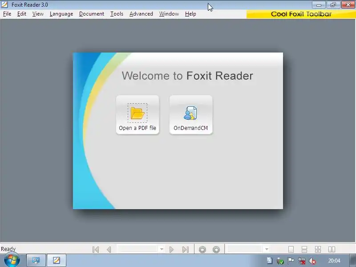Restore down the Foxit Reader window

click(x=333, y=5)
